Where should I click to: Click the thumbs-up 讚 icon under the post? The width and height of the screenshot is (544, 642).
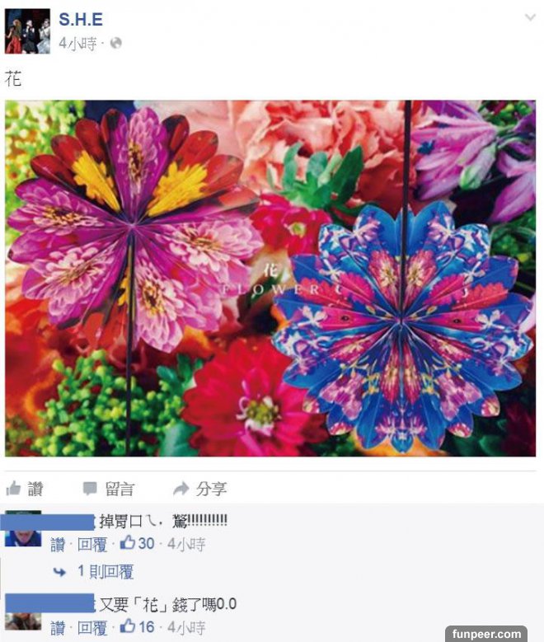pos(13,488)
